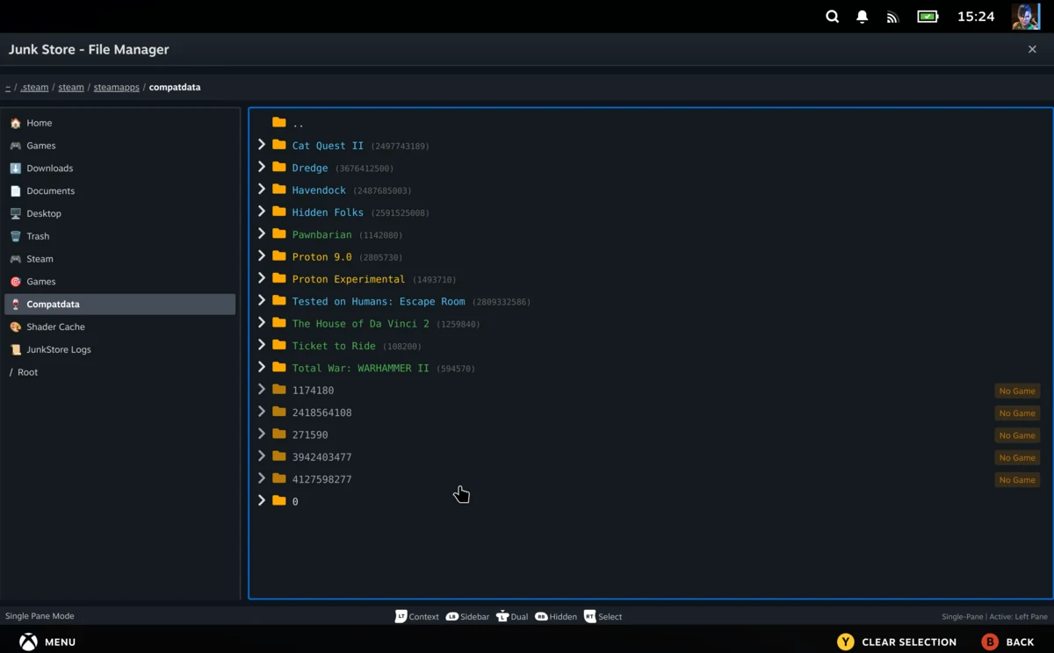Expand the Hidden Folks folder
The image size is (1054, 653).
(x=262, y=212)
